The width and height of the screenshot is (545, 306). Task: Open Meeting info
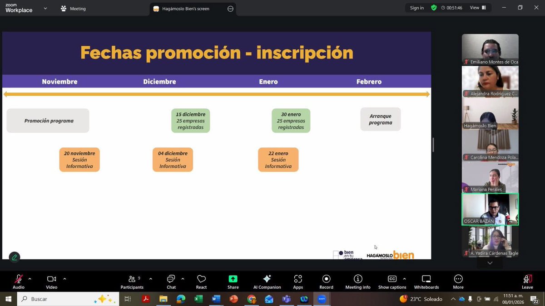358,282
